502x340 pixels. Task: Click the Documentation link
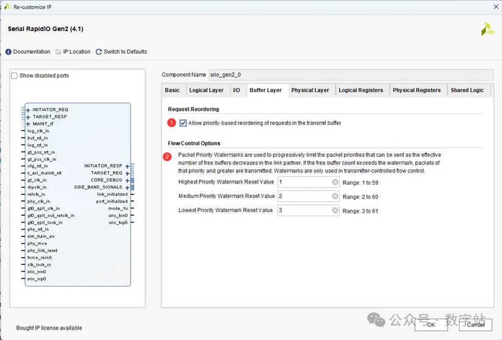(31, 52)
